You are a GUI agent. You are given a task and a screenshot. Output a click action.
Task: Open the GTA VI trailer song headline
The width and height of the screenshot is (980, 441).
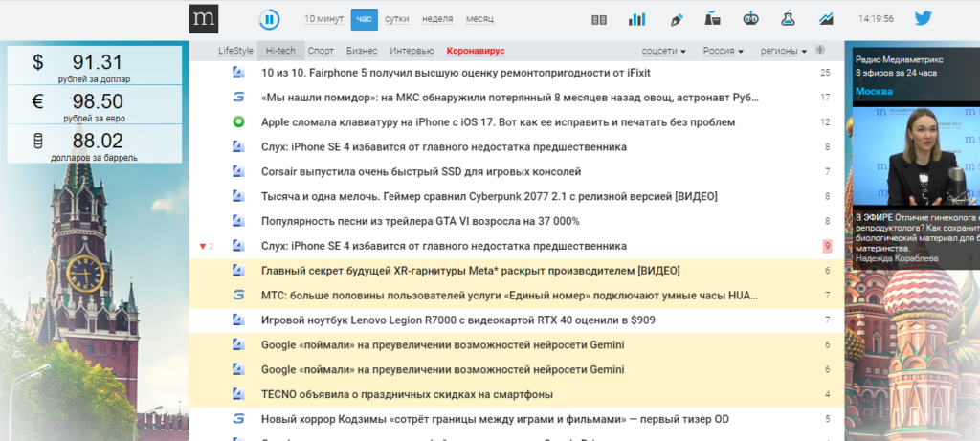[x=421, y=221]
